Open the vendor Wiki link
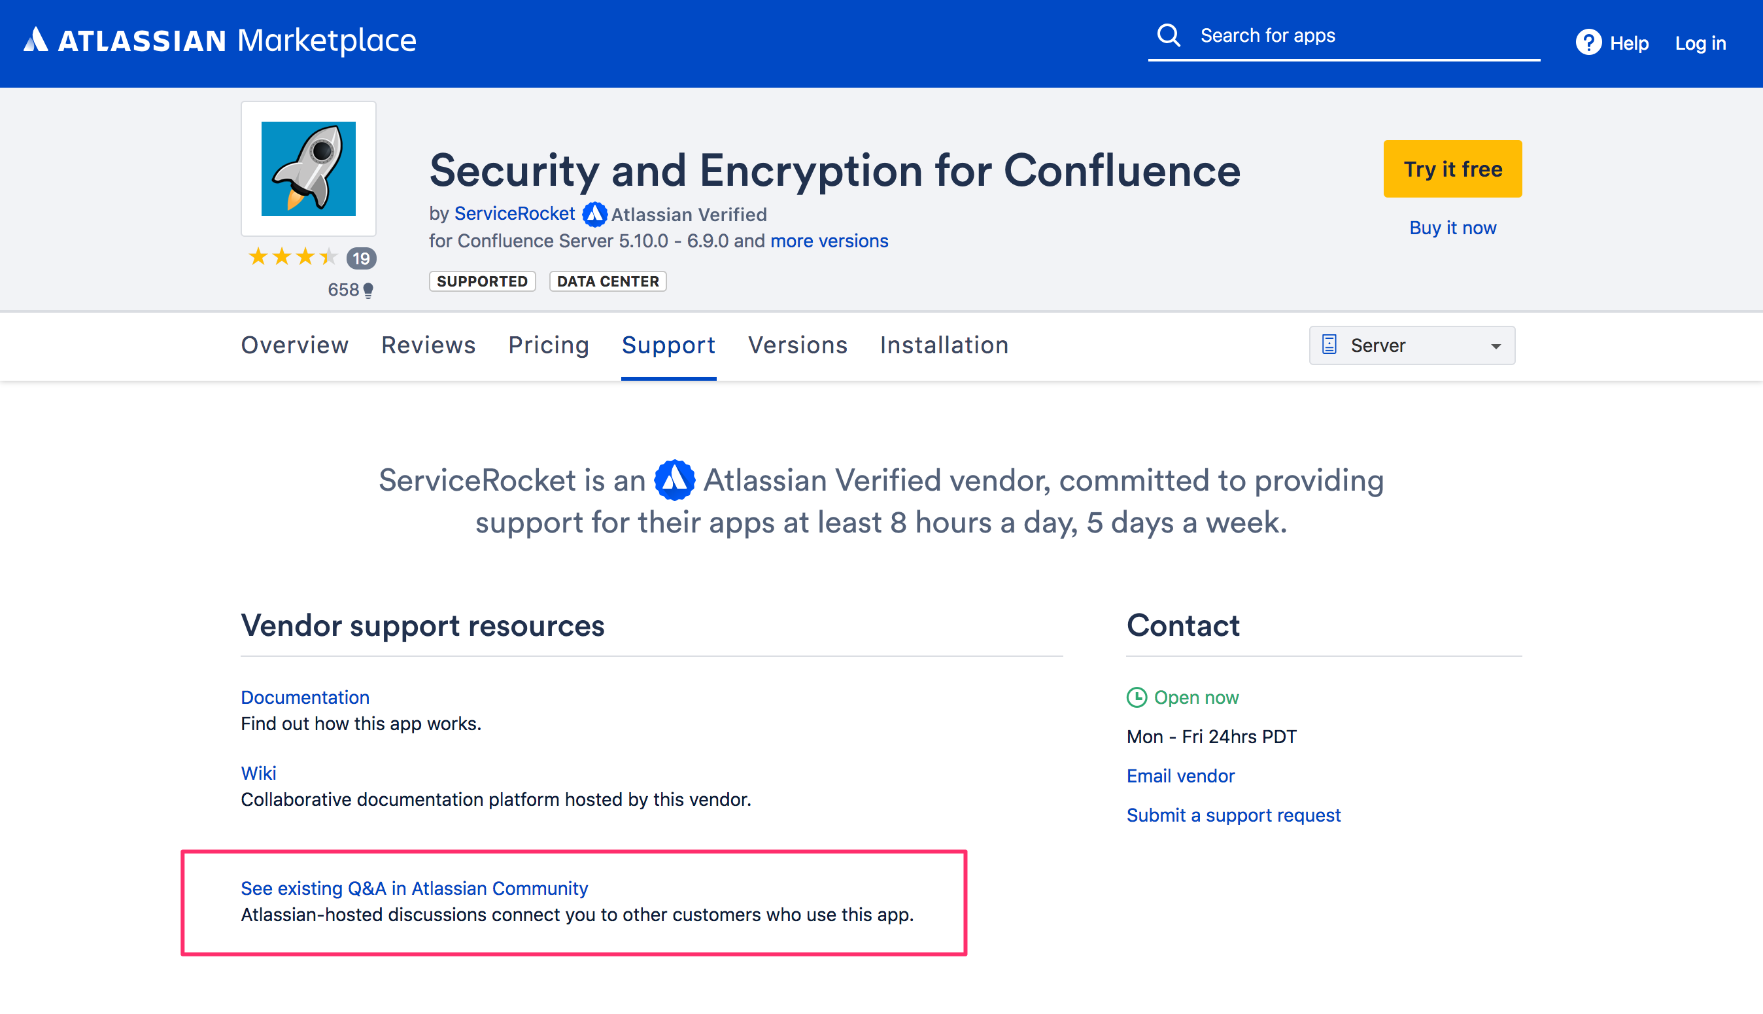The width and height of the screenshot is (1763, 1014). (x=258, y=773)
